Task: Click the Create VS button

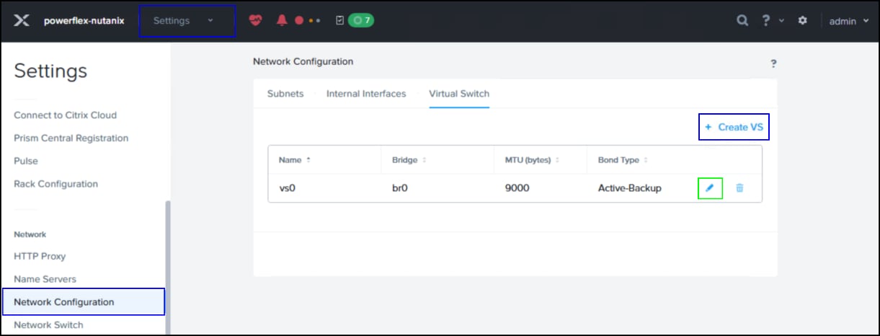Action: click(x=734, y=127)
